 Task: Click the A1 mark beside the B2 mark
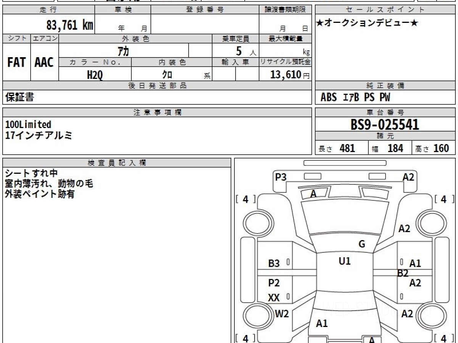415,263
